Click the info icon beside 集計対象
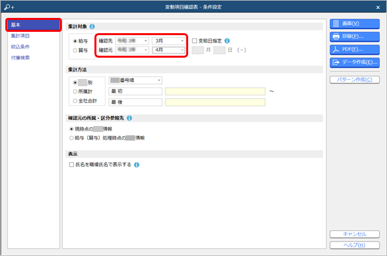 pyautogui.click(x=92, y=27)
